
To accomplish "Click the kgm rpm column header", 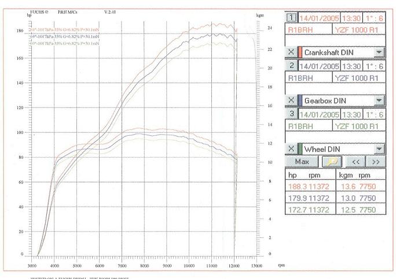I will coord(361,175).
